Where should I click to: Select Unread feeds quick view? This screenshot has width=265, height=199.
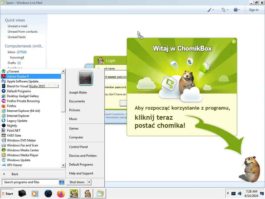[17, 37]
